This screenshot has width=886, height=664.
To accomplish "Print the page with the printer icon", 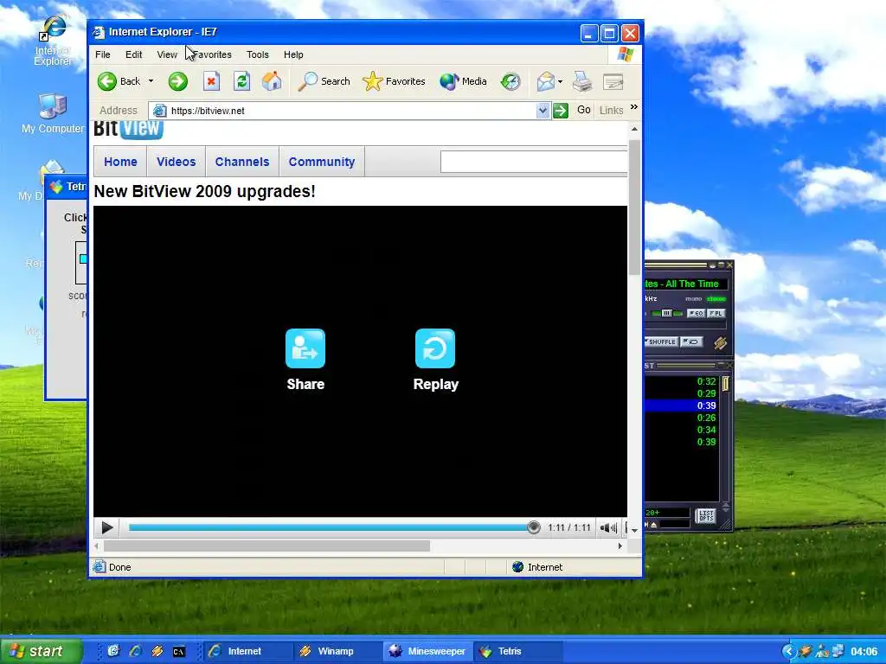I will tap(582, 81).
